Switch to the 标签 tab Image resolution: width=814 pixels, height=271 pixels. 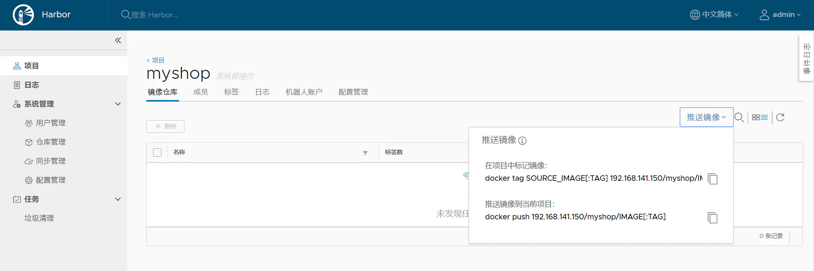(231, 92)
